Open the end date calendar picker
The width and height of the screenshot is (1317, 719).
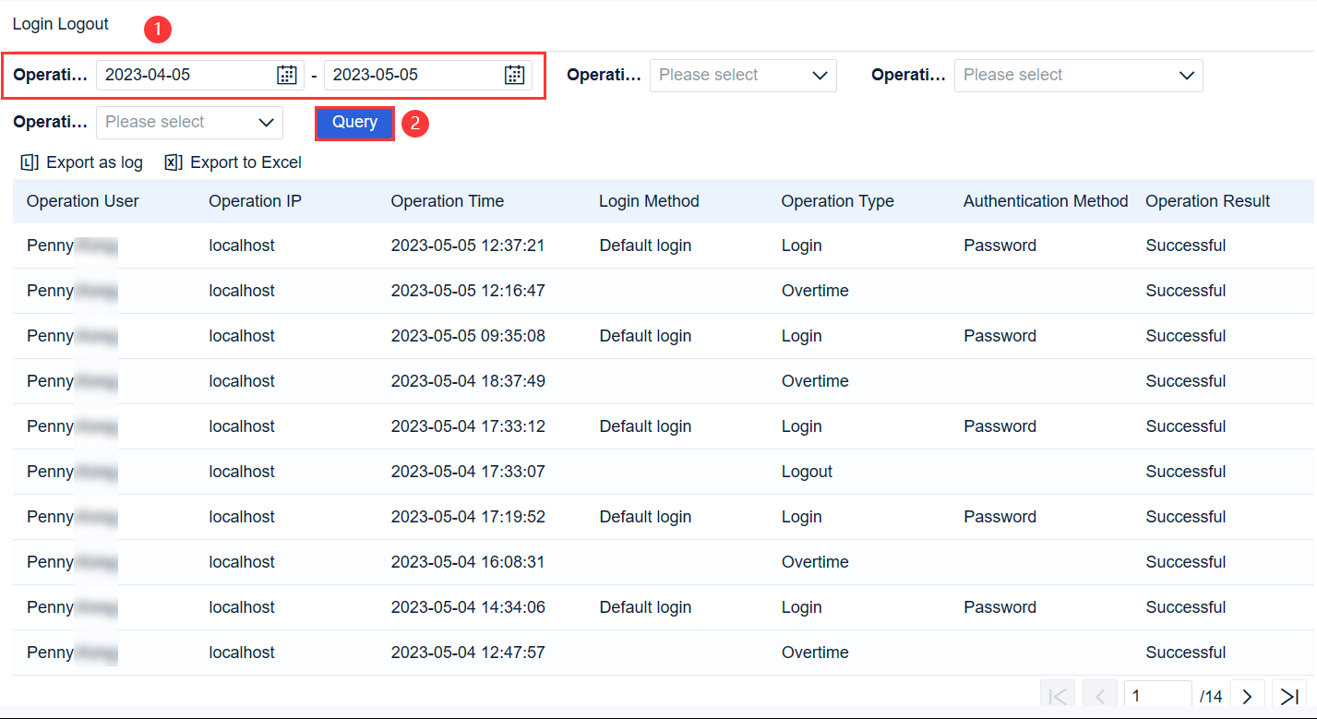point(514,75)
